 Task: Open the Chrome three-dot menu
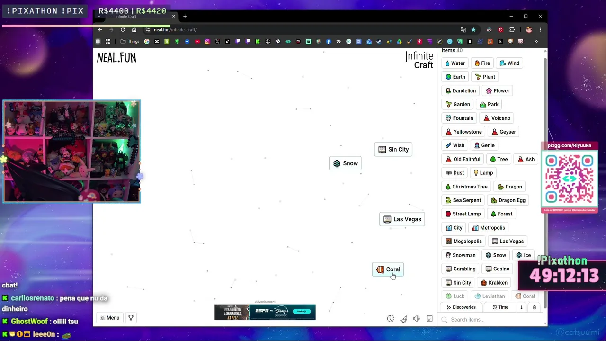pyautogui.click(x=540, y=30)
